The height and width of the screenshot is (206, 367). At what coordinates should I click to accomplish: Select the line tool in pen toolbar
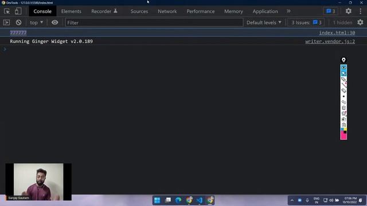point(343,85)
